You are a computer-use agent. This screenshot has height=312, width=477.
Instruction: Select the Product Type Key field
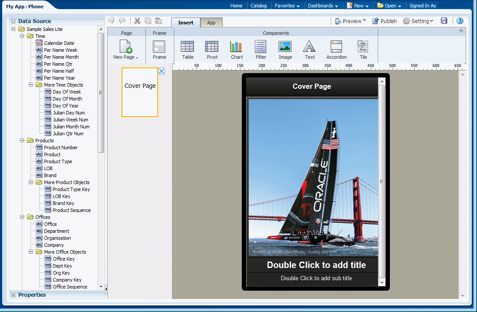pyautogui.click(x=67, y=189)
